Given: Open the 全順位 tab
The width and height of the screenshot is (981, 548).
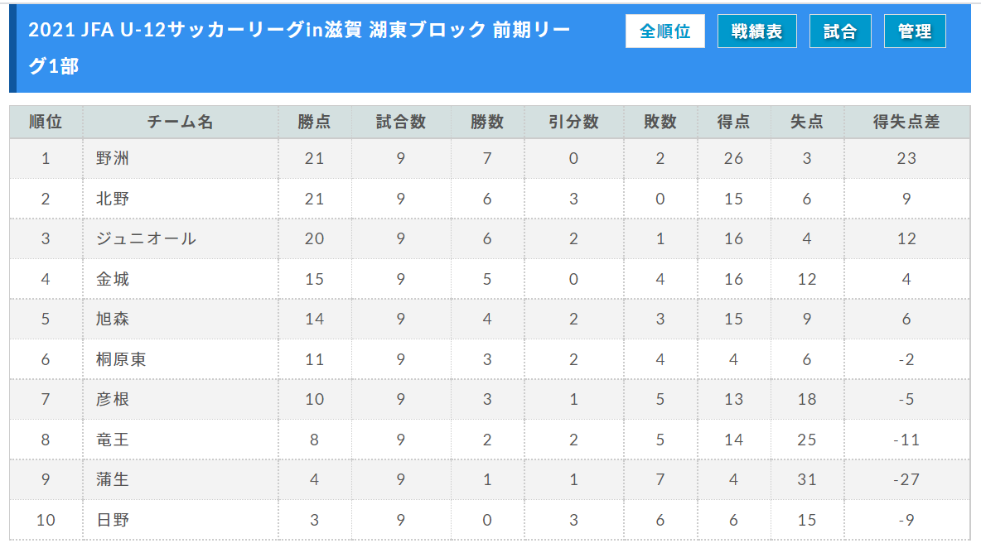Looking at the screenshot, I should pos(665,31).
